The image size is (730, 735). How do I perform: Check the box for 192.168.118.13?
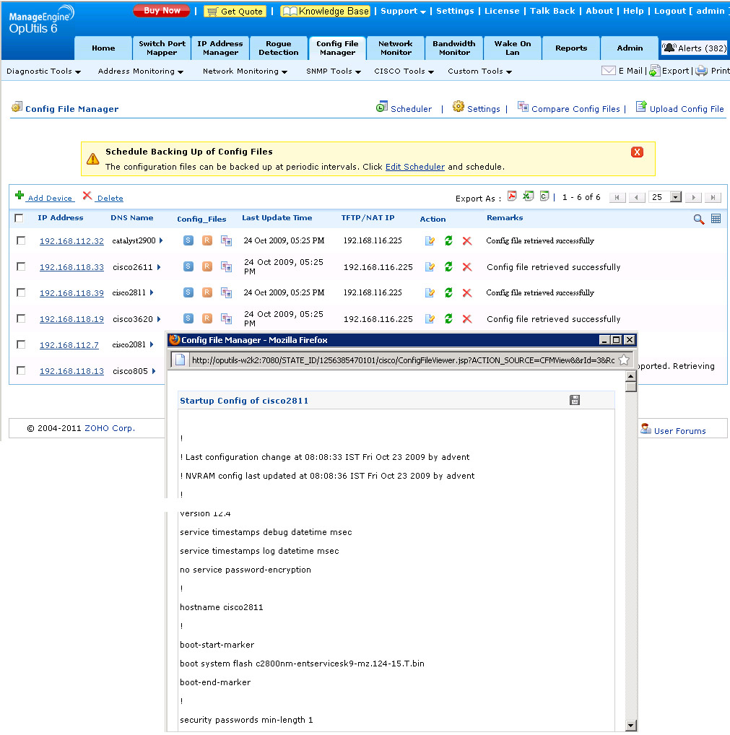(x=21, y=370)
